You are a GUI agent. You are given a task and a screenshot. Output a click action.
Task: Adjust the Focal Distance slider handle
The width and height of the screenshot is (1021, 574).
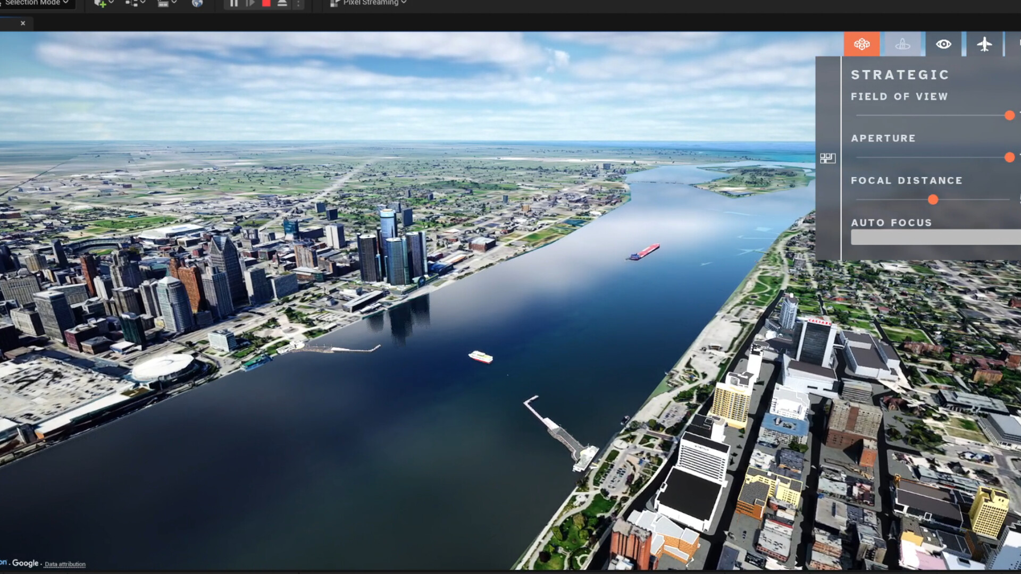(x=932, y=200)
